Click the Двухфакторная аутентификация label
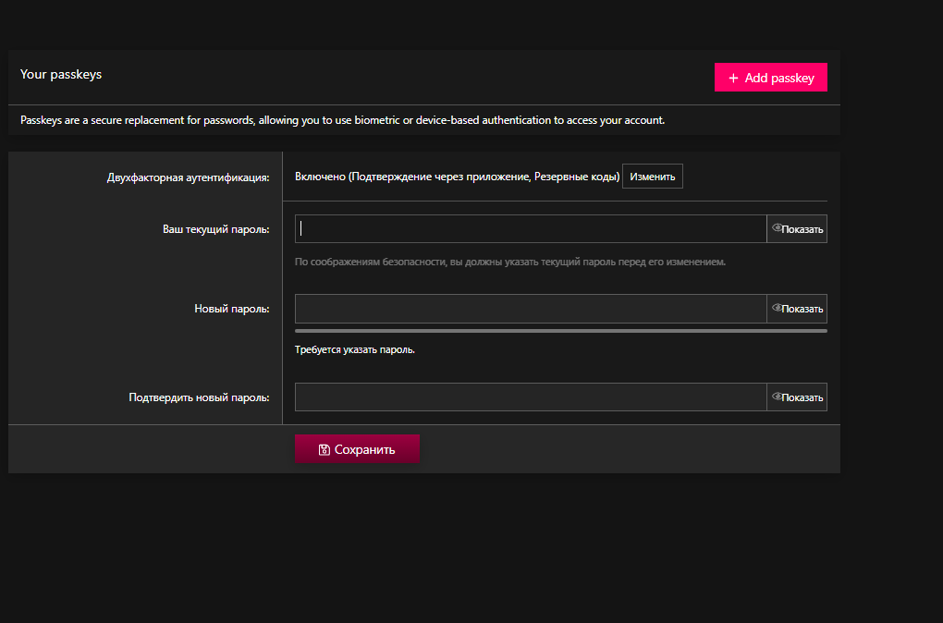 tap(189, 177)
